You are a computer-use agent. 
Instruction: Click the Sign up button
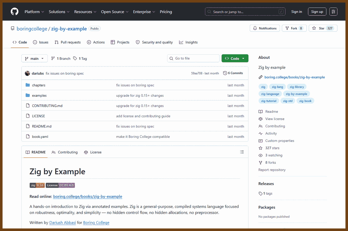[x=317, y=12]
